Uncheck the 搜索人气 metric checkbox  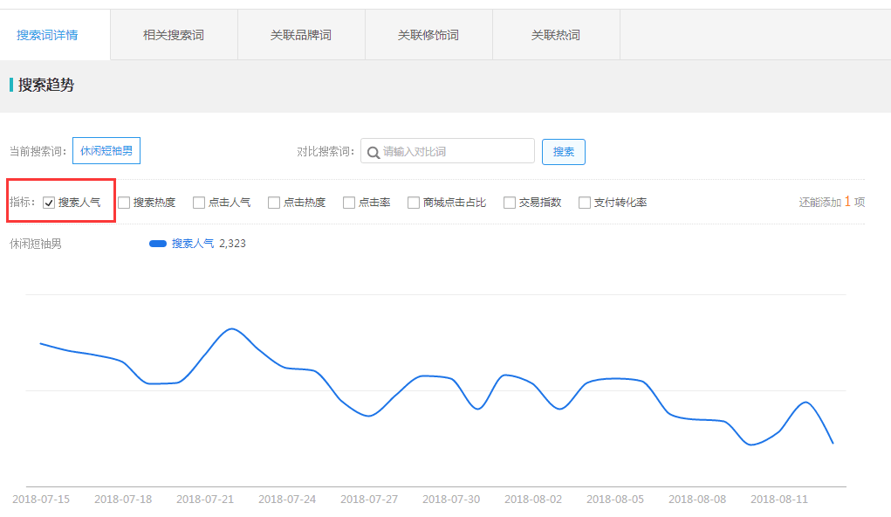click(48, 202)
